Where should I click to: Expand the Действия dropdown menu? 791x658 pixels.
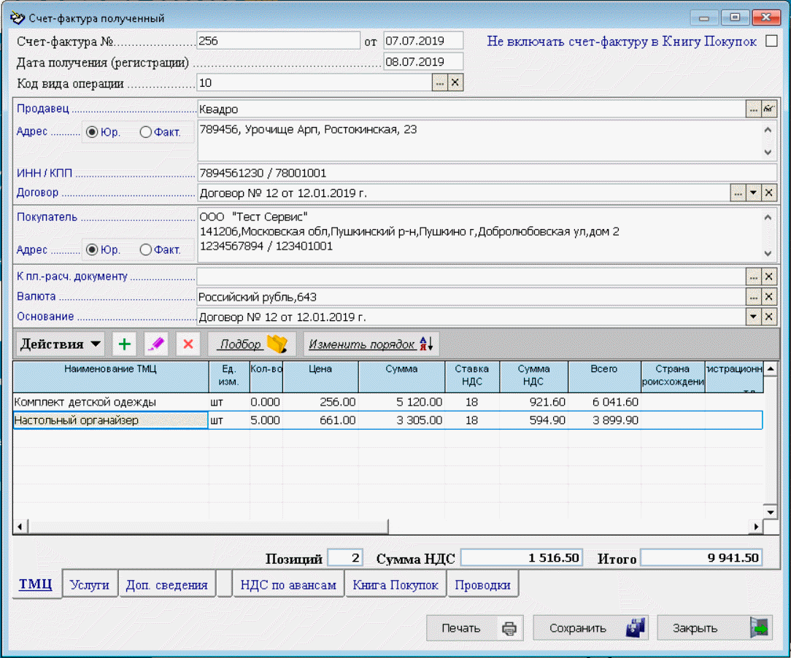(60, 344)
